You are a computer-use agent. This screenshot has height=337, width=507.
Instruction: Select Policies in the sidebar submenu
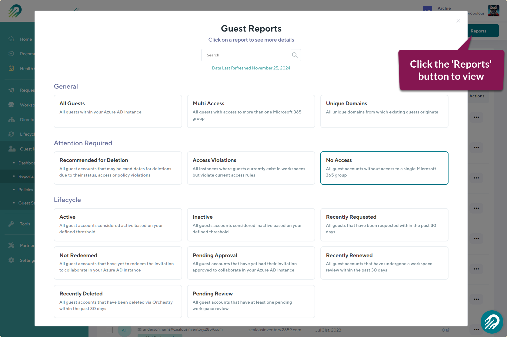[25, 190]
